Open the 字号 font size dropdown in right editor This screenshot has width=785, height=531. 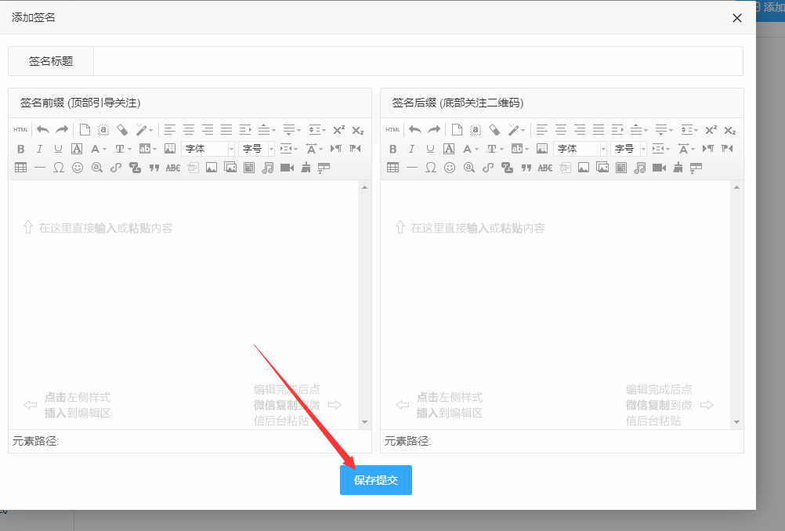628,148
